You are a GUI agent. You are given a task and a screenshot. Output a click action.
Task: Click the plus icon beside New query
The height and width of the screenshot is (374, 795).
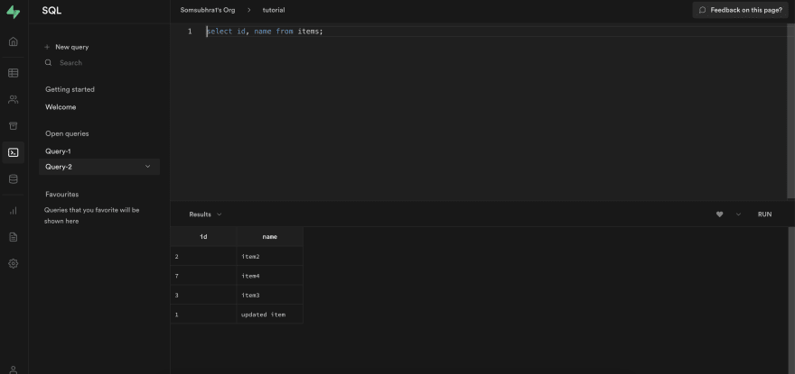tap(47, 47)
